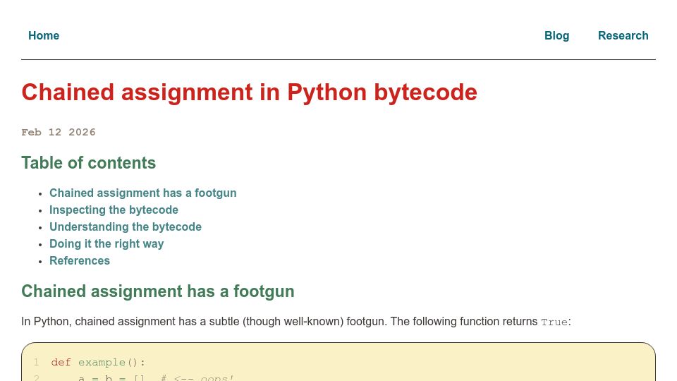The image size is (677, 381).
Task: Click the article title 'Chained assignment in Python bytecode'
Action: [x=249, y=92]
